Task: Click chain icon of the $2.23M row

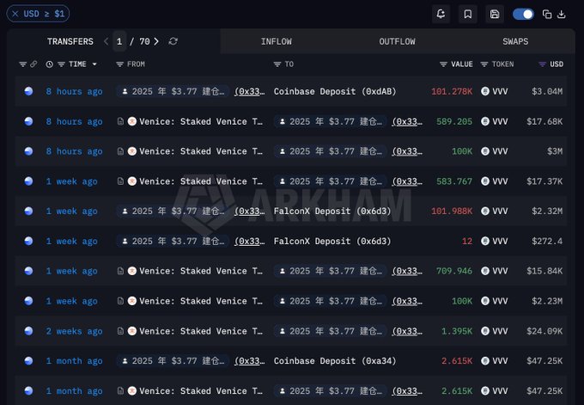Action: click(28, 301)
